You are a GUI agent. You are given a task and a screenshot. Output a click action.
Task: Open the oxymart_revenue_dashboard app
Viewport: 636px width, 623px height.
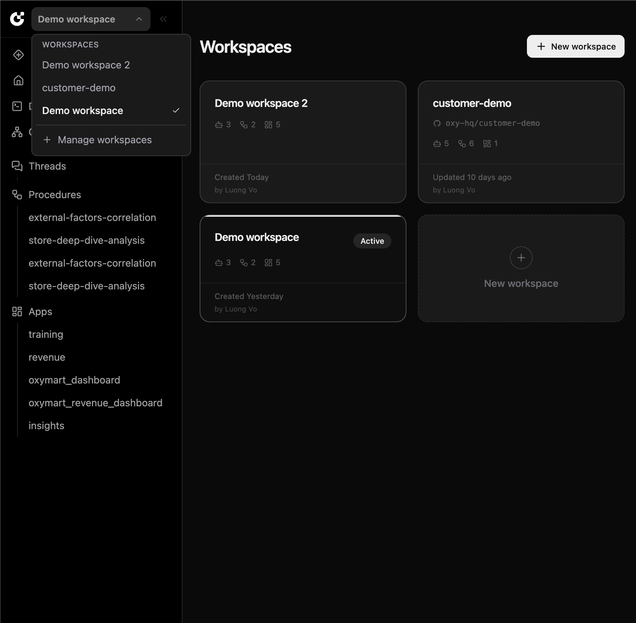[x=95, y=403]
